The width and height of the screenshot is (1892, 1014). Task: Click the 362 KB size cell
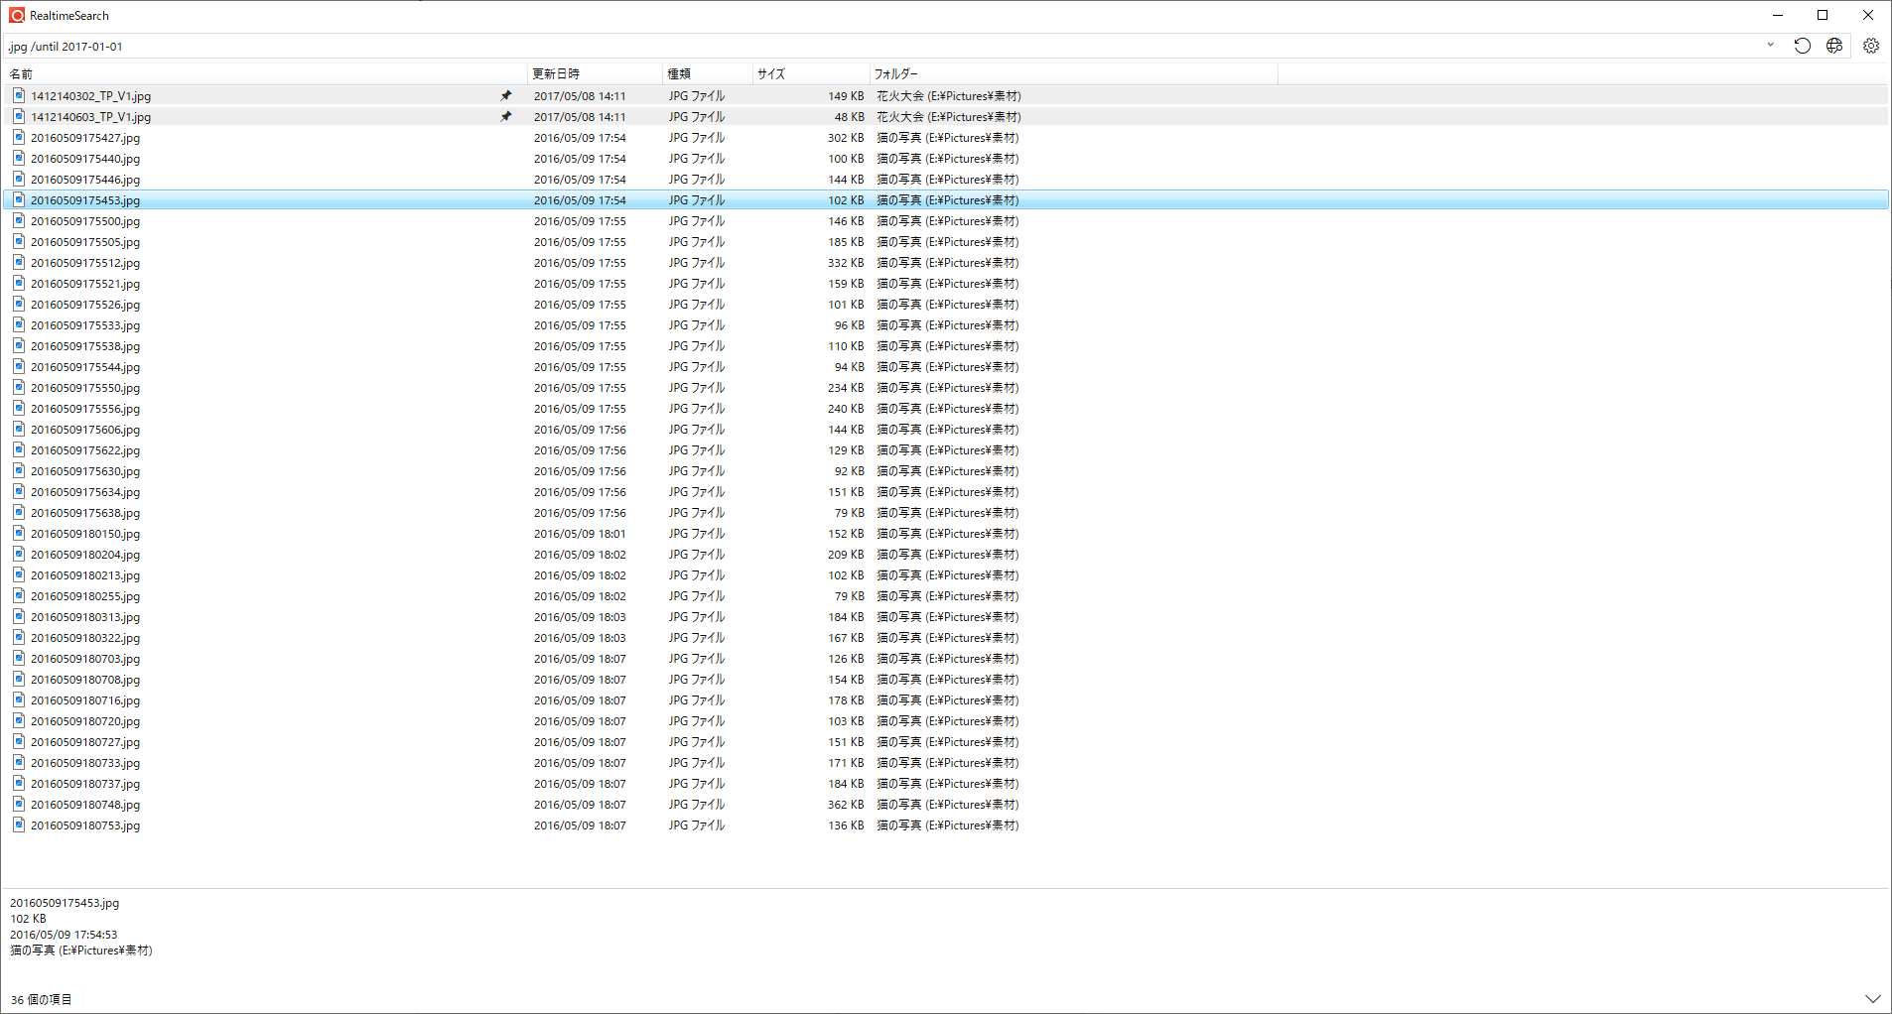tap(846, 805)
